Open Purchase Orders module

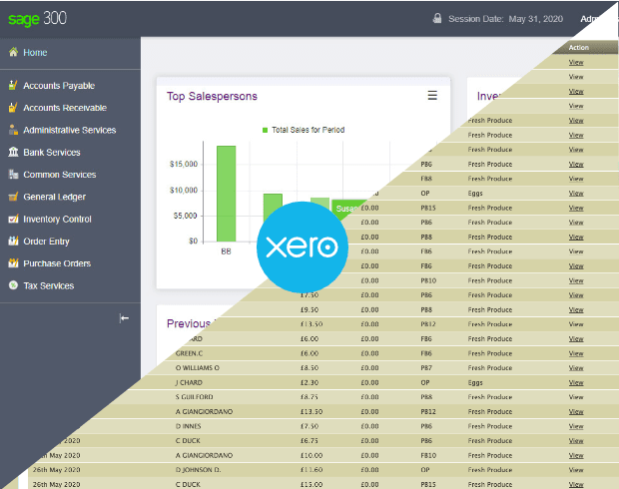[x=57, y=263]
